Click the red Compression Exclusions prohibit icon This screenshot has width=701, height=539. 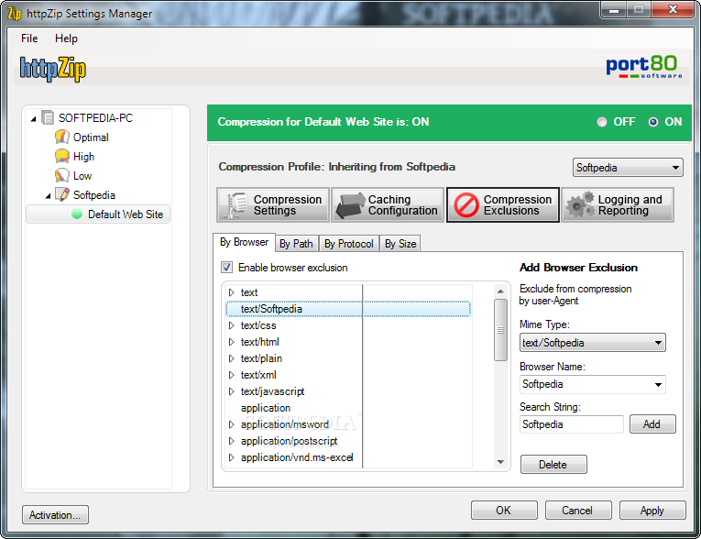point(466,205)
